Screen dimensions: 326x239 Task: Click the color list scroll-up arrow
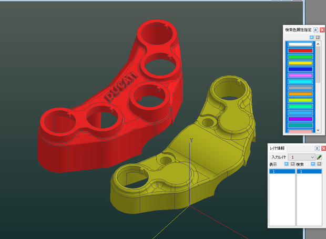coord(318,44)
